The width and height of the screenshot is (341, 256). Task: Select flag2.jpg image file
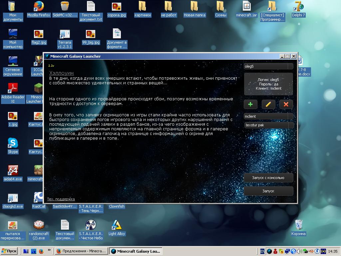point(39,37)
